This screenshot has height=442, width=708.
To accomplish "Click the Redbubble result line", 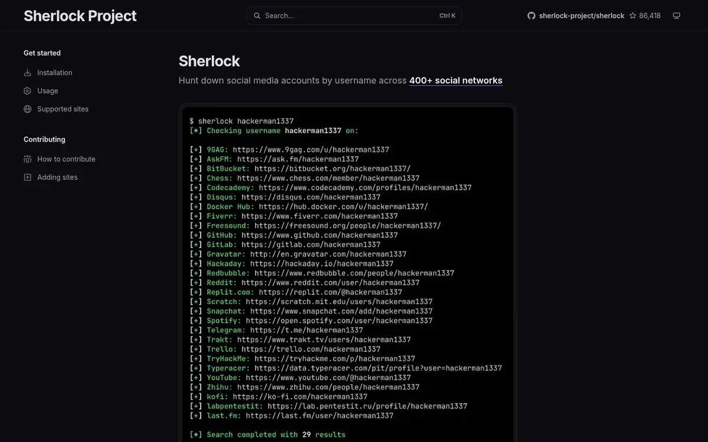I will click(x=322, y=273).
